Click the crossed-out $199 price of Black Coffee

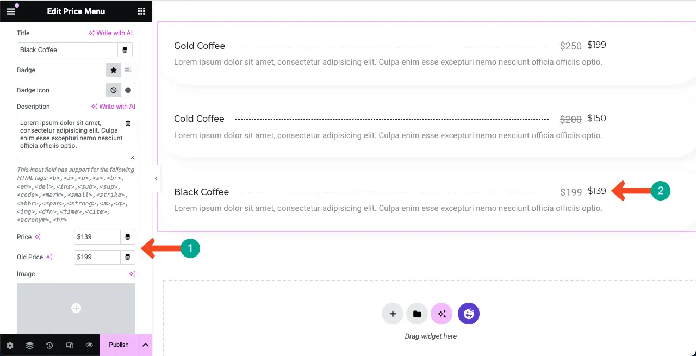(x=571, y=192)
